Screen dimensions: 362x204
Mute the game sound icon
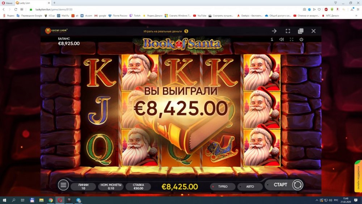(281, 39)
